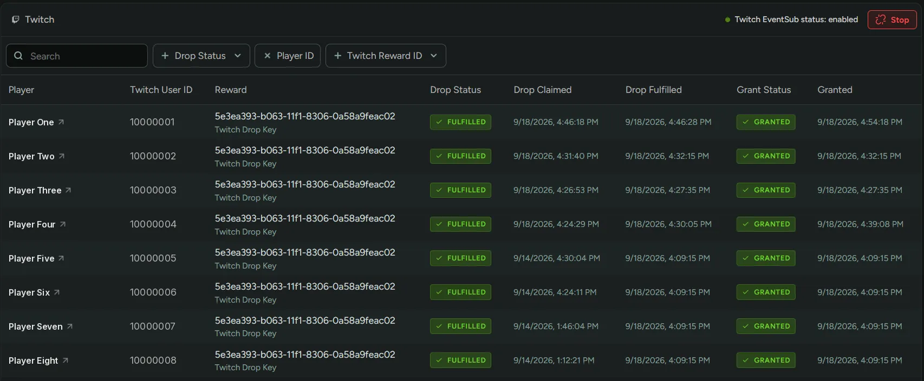Select Twitch User ID 10000004
The width and height of the screenshot is (924, 381).
153,224
